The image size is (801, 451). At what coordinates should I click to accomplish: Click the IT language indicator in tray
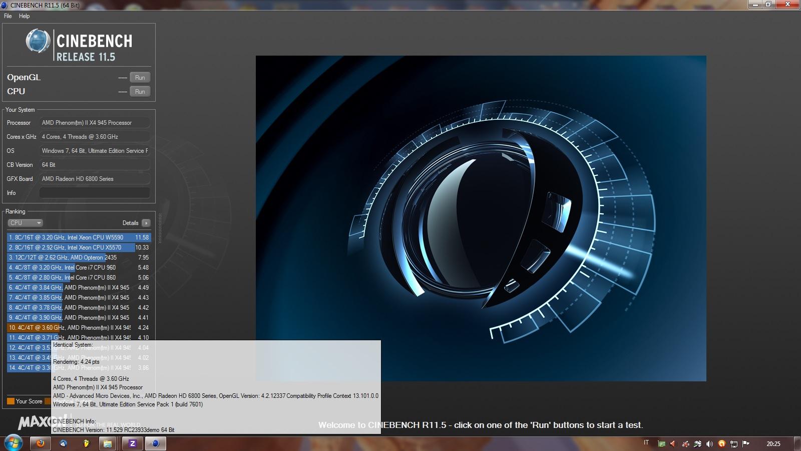[646, 442]
